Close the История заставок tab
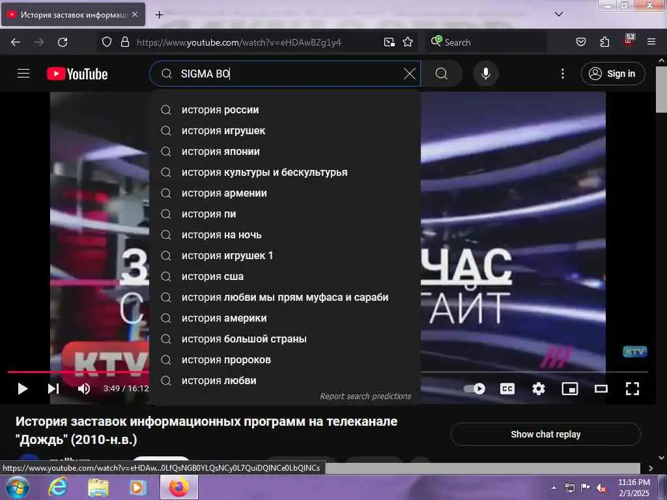 pos(135,14)
